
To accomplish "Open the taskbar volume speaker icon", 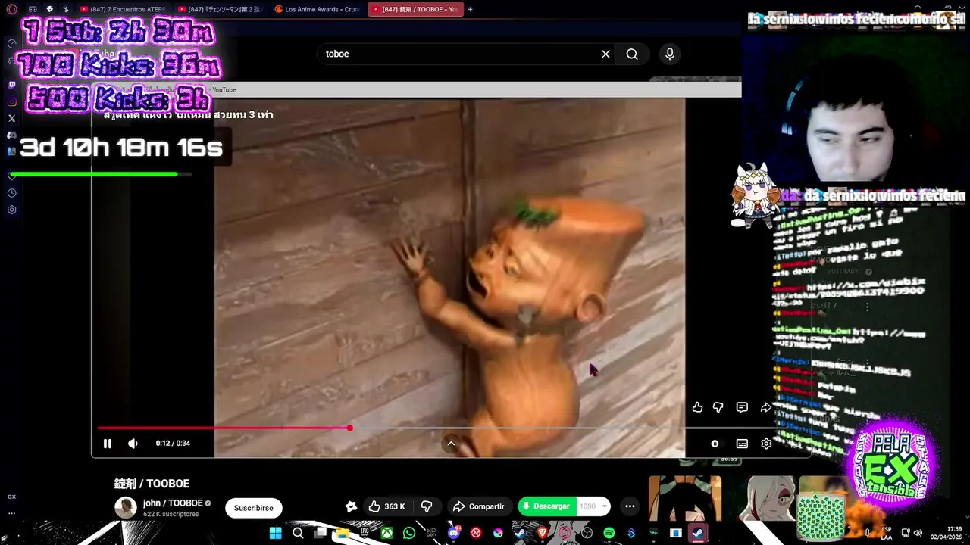I will point(918,533).
